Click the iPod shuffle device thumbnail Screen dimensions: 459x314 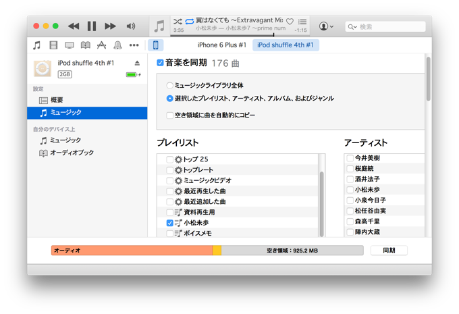click(x=43, y=69)
